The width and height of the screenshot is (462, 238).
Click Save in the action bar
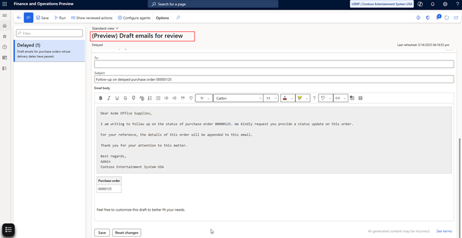[42, 18]
